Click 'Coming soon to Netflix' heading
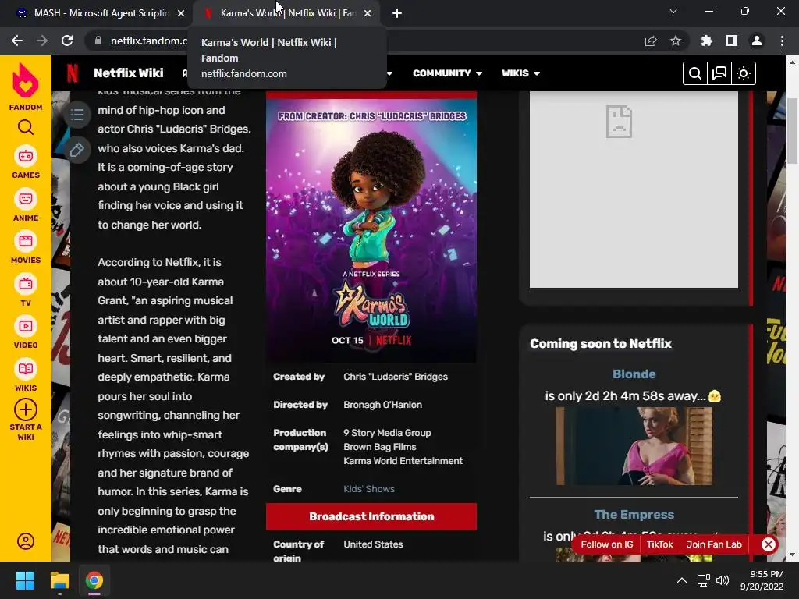 [x=601, y=344]
